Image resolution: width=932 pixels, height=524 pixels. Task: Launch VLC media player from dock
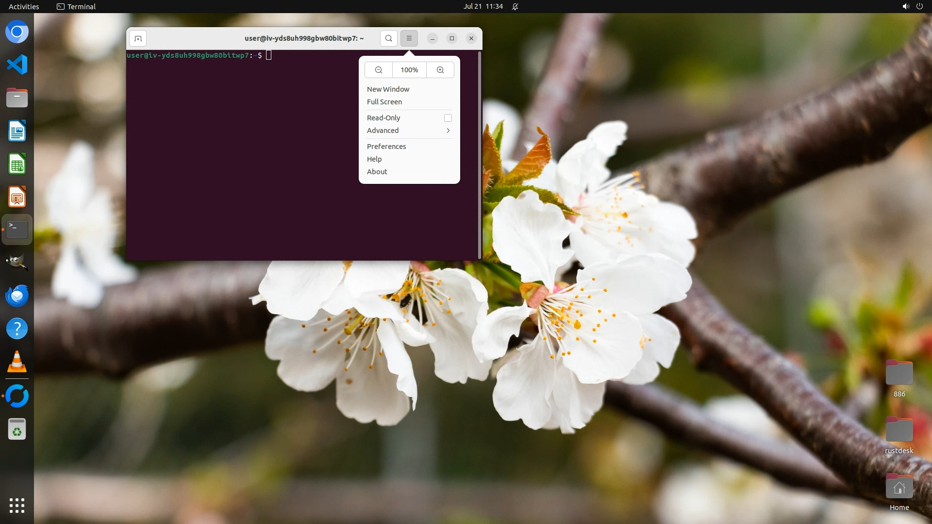(17, 362)
